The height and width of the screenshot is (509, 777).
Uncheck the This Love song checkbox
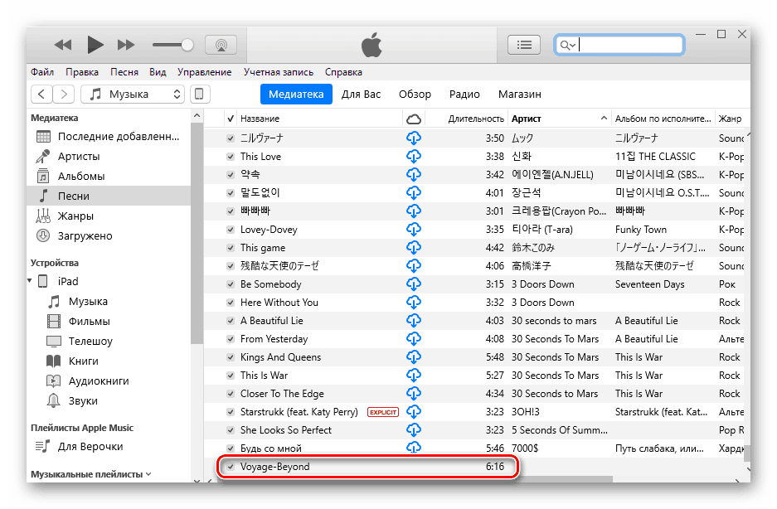coord(231,157)
